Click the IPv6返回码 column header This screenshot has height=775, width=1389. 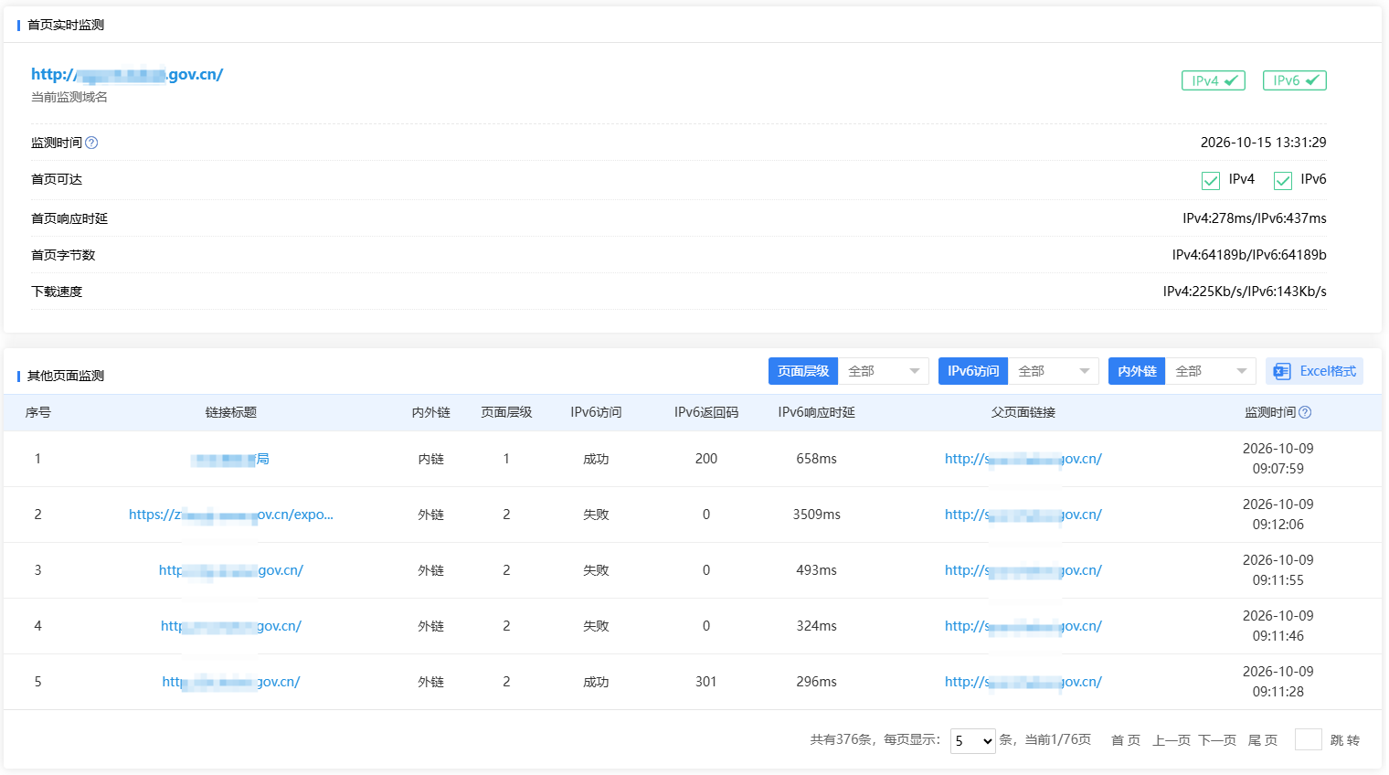706,412
